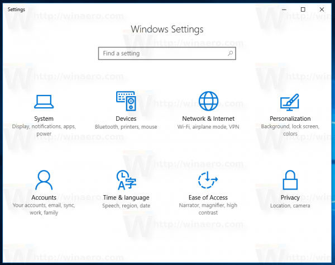
Task: Select the Personalization category label
Action: tap(290, 119)
